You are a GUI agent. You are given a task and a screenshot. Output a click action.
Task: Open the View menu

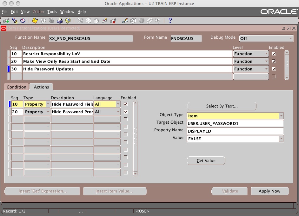pyautogui.click(x=25, y=12)
